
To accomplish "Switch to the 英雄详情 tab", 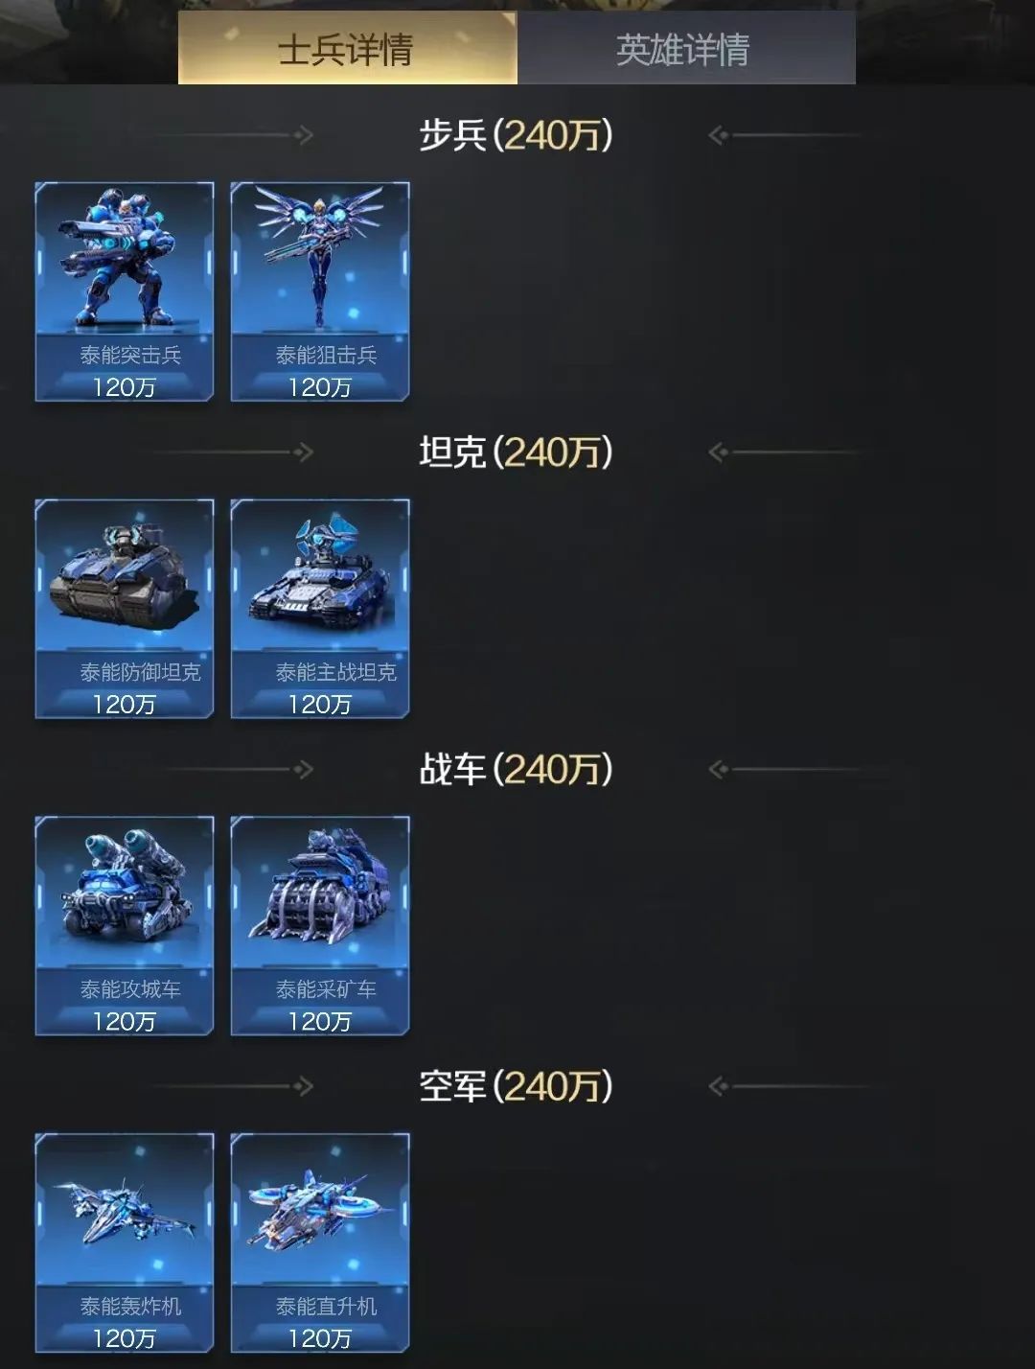I will click(686, 49).
